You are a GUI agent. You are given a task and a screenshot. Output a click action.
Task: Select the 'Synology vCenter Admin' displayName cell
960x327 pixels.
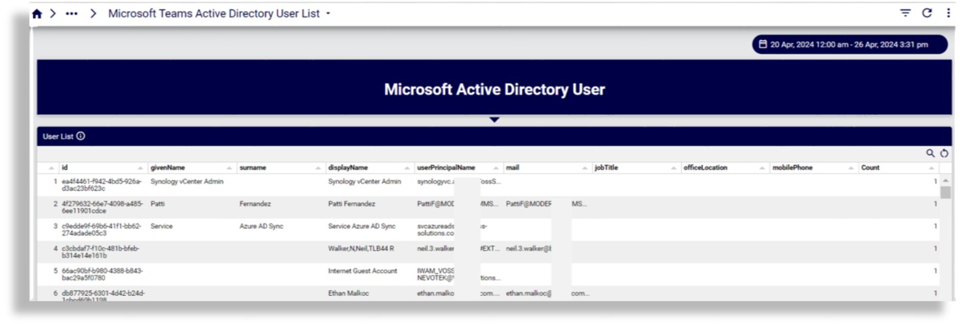[364, 182]
